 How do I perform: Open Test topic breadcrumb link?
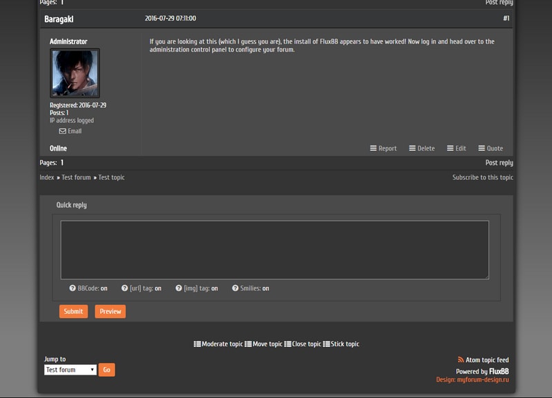click(111, 177)
